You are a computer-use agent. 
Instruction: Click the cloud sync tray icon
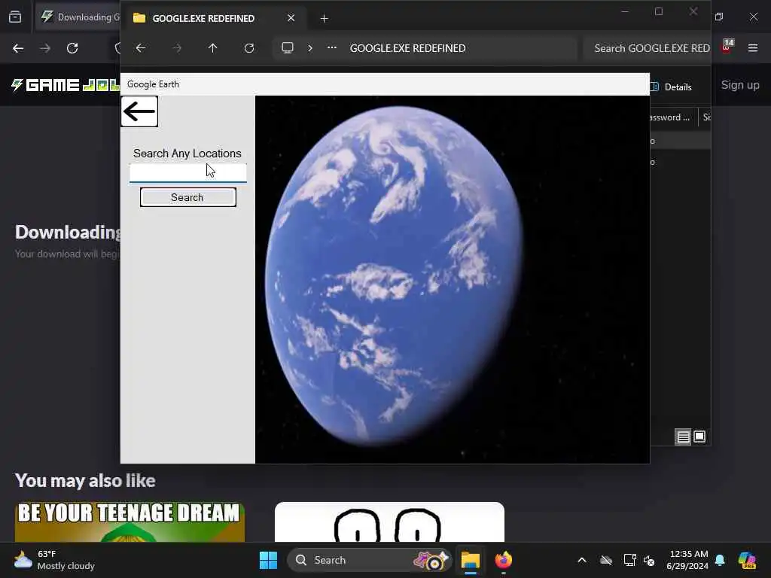[606, 560]
